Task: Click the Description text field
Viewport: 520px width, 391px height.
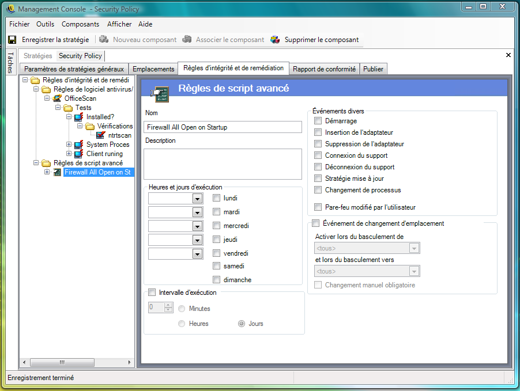Action: (x=223, y=164)
